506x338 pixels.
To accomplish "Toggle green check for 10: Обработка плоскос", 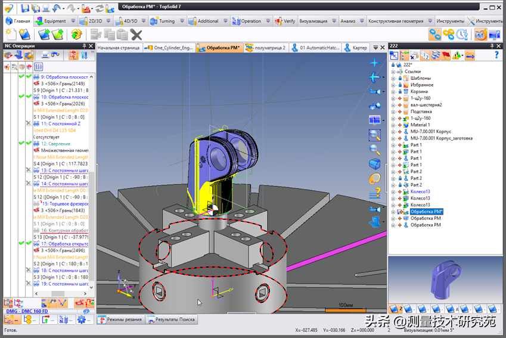I will pos(29,97).
